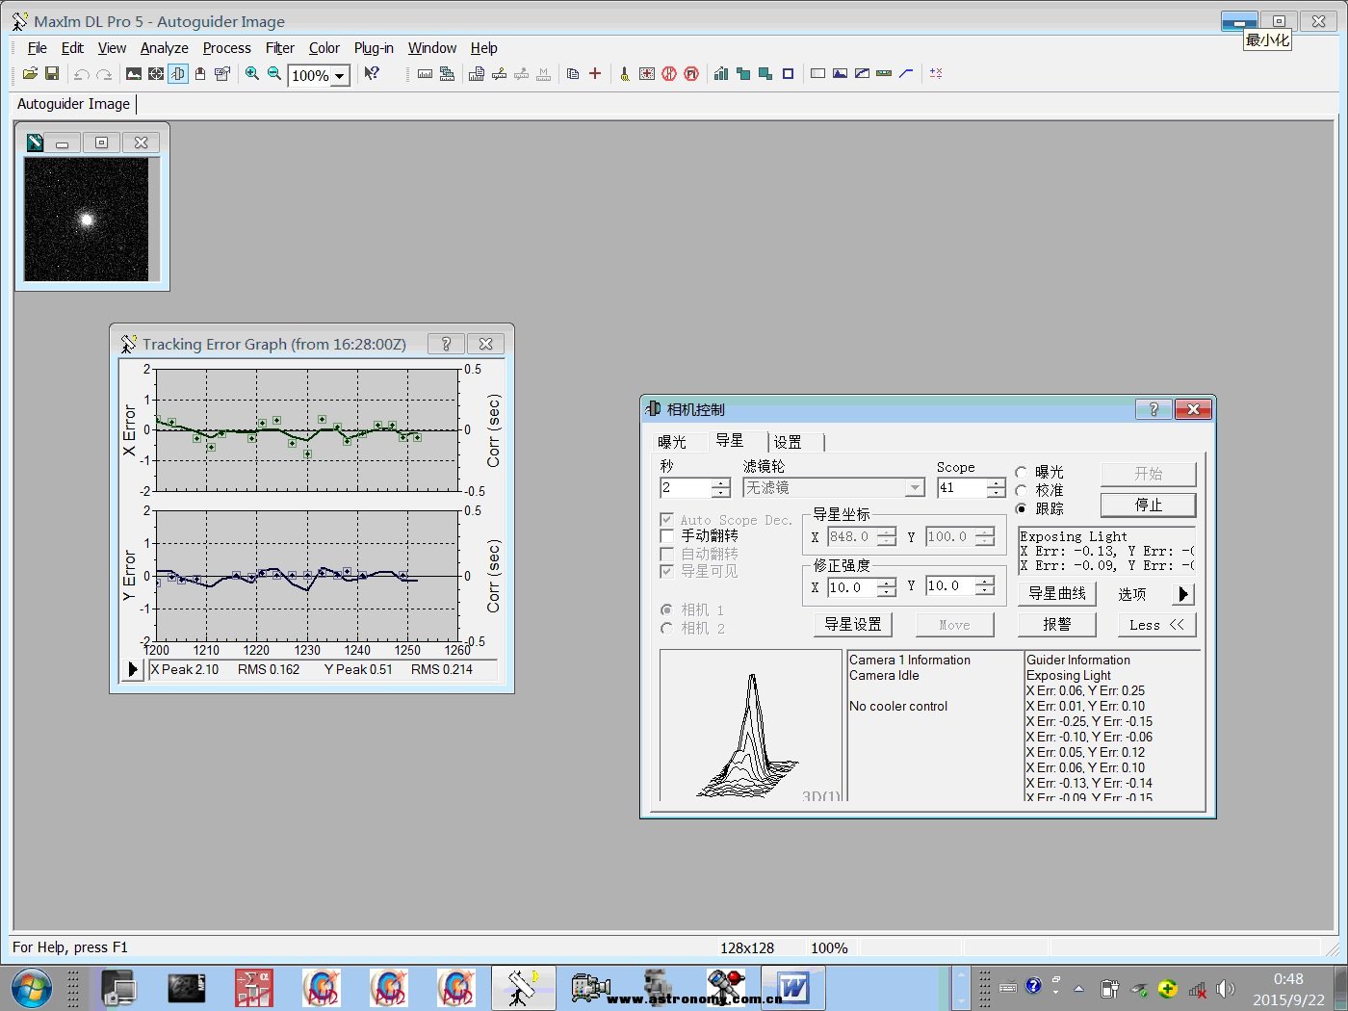Toggle the Camera Control window icon

pos(178,74)
